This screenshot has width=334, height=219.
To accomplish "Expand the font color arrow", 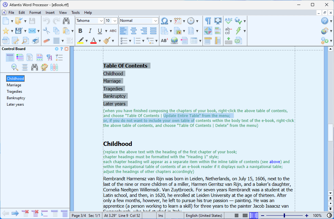I will [x=100, y=41].
